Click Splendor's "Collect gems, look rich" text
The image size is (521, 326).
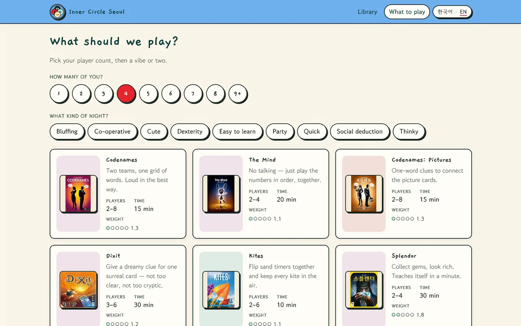[427, 271]
